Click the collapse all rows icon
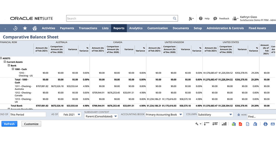The width and height of the screenshot is (276, 161). coord(206,124)
